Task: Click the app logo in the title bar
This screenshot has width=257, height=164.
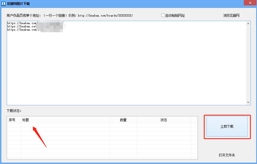Action: [3, 3]
